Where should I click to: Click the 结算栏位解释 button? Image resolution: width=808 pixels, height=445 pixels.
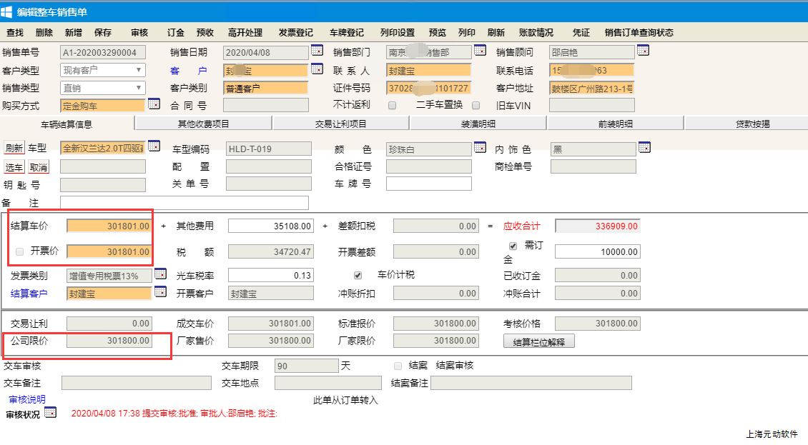click(539, 342)
